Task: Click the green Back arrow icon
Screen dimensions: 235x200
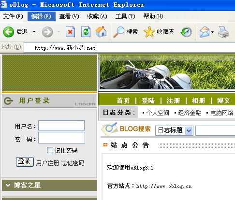Action: pyautogui.click(x=9, y=32)
